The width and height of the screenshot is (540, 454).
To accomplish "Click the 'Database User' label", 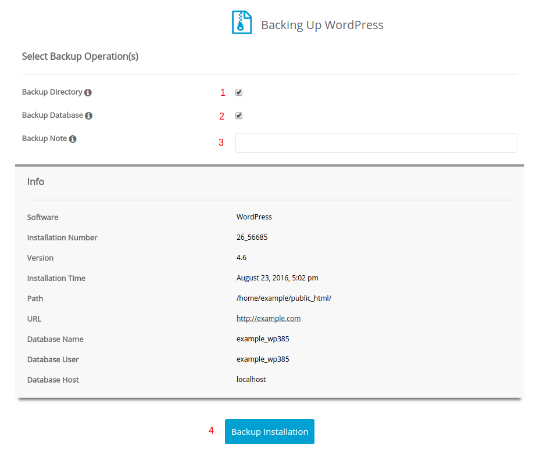I will tap(53, 359).
